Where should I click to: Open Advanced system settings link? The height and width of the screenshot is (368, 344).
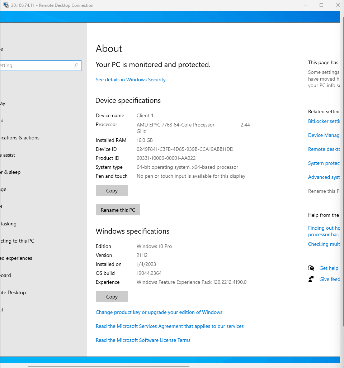click(x=324, y=177)
